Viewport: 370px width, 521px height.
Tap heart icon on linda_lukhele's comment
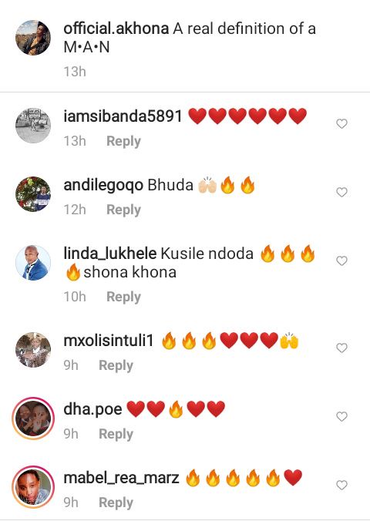(341, 260)
